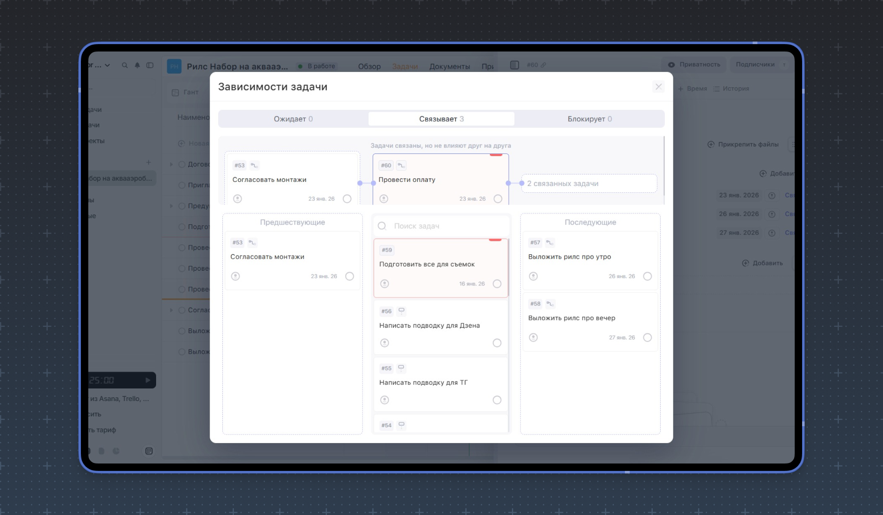Click assignee icon on Выложить рилс про вечер

(x=533, y=337)
